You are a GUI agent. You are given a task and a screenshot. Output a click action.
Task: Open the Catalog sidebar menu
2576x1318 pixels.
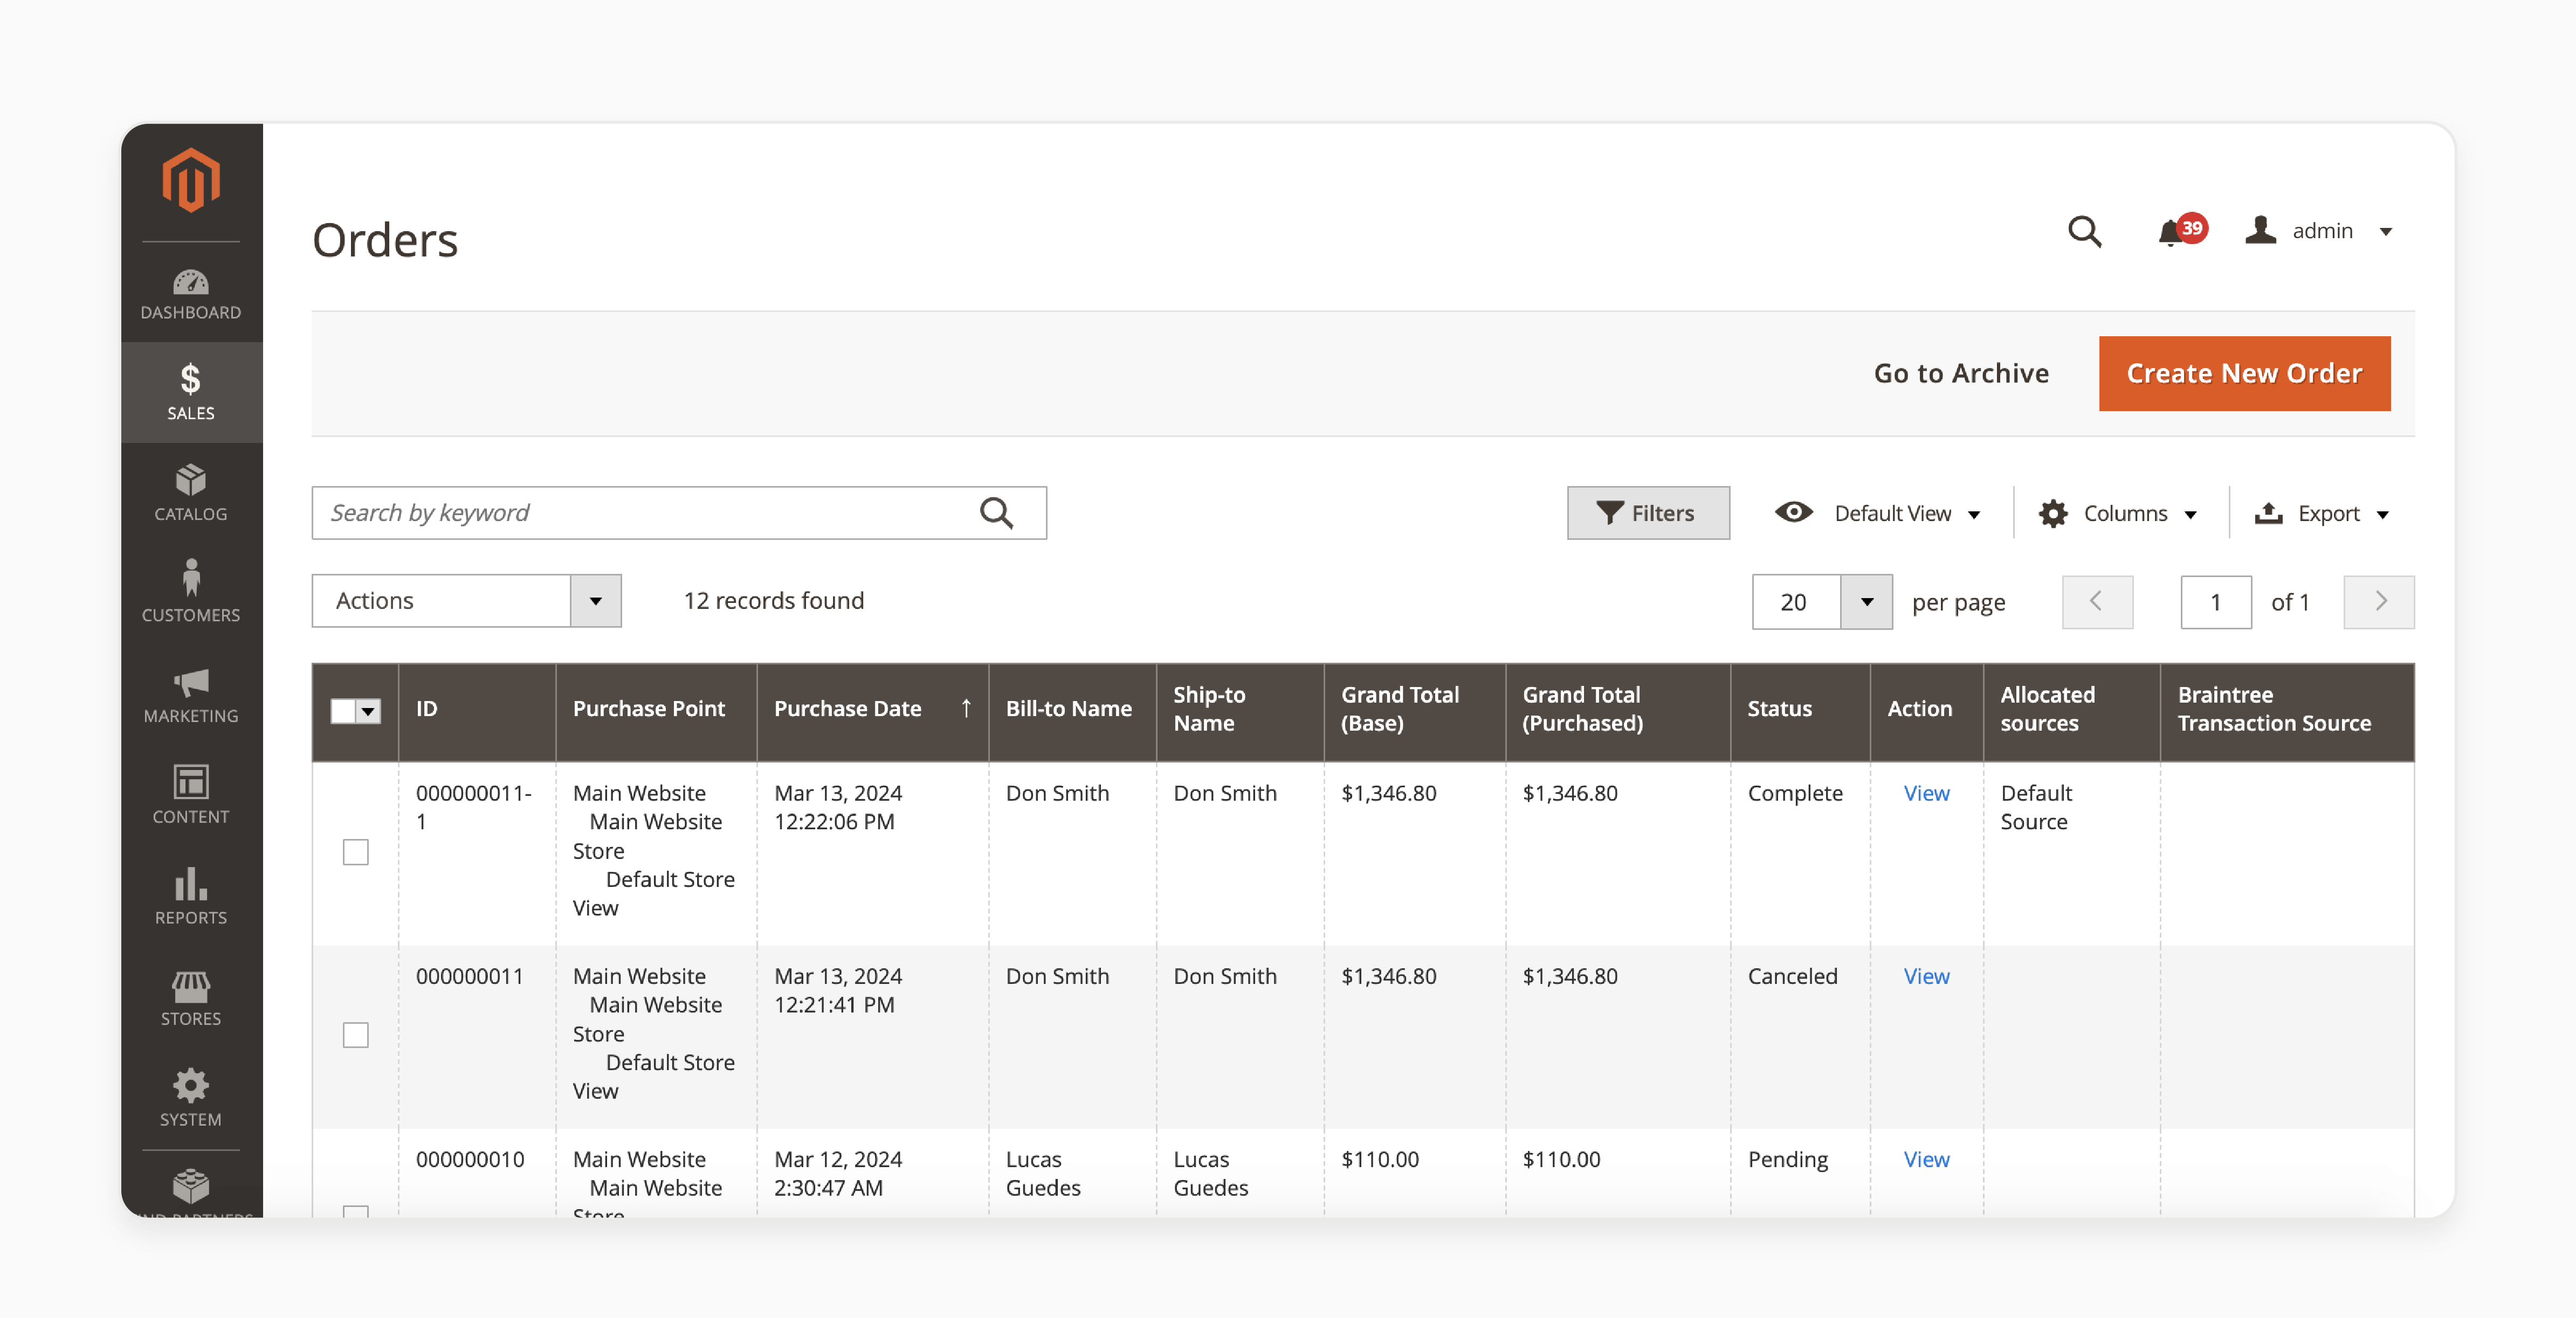coord(190,494)
